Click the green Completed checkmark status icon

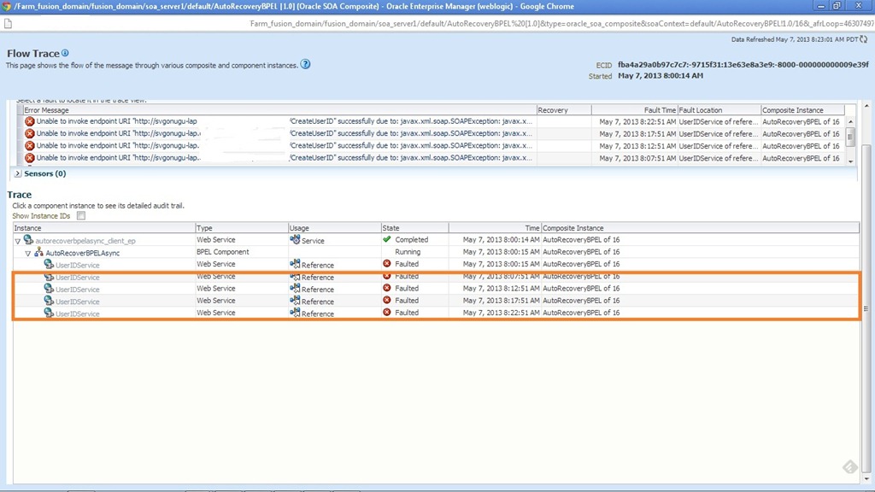387,240
